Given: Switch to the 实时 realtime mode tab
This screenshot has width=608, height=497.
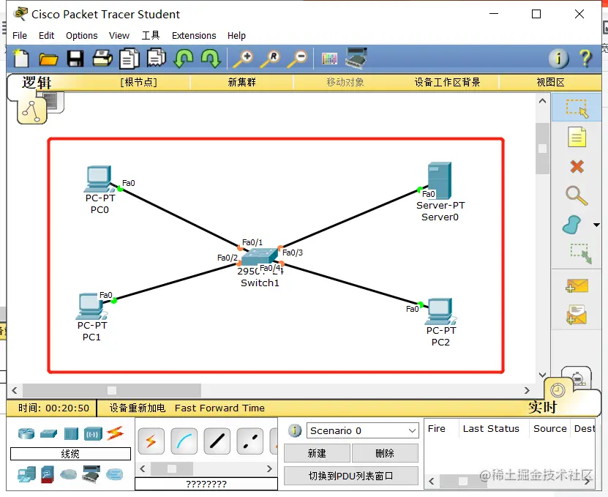Looking at the screenshot, I should point(542,407).
